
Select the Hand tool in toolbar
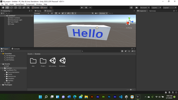pyautogui.click(x=3, y=7)
